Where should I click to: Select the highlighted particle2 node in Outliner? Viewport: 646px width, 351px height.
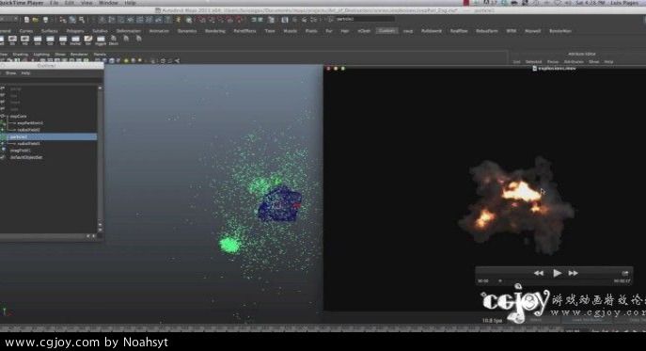coord(49,136)
